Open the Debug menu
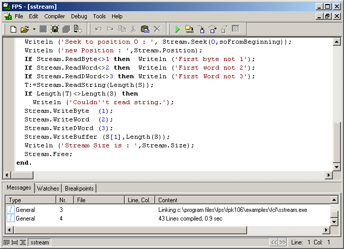 [x=79, y=16]
